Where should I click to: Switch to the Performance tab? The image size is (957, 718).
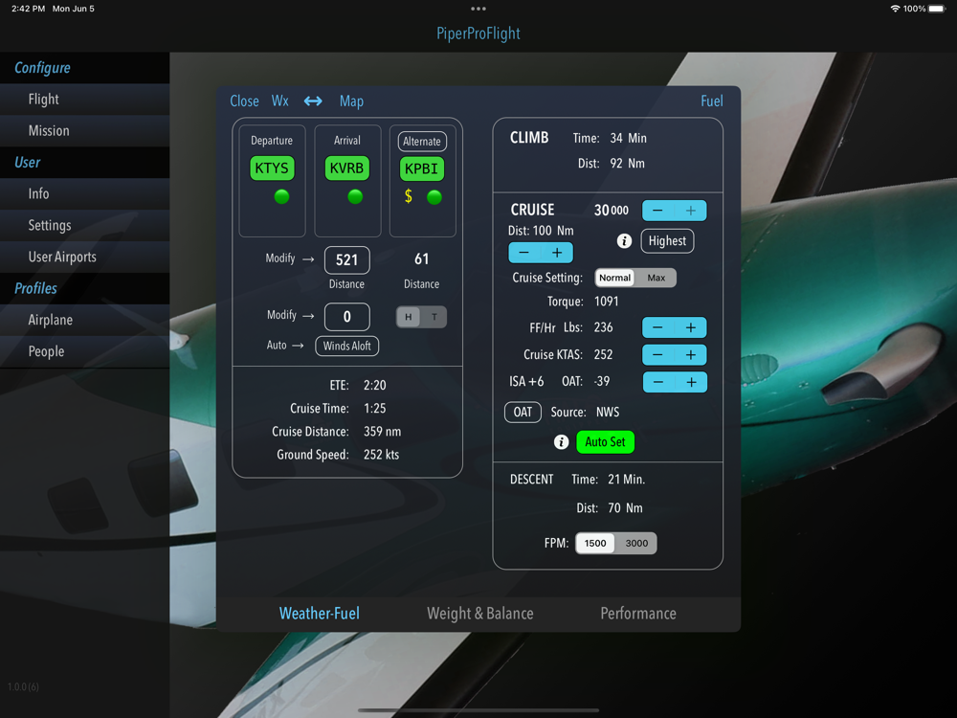638,614
